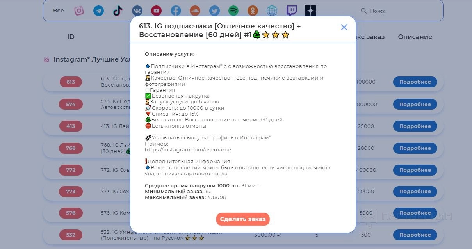472x249 pixels.
Task: Select service ID badge 413
Action: coord(71,126)
